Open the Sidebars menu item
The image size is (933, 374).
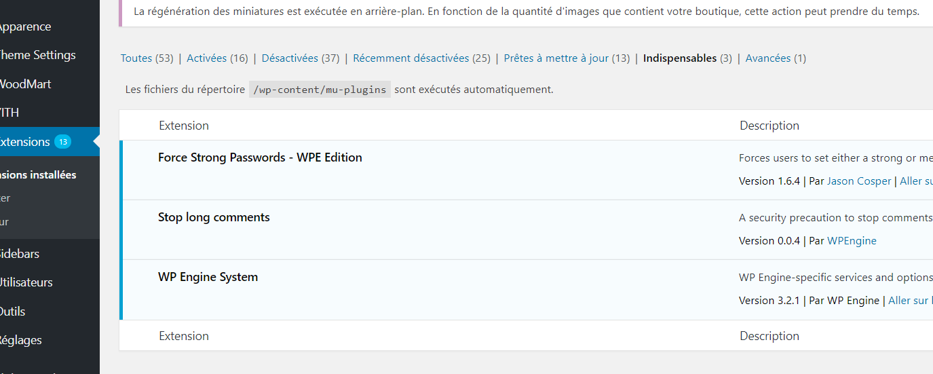(20, 254)
